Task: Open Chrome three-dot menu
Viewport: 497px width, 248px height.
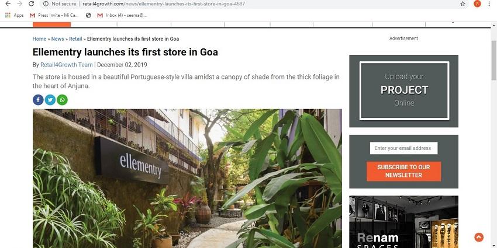Action: pos(489,4)
